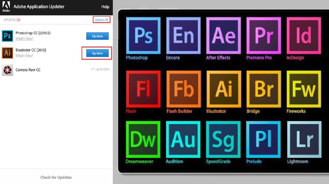Update Illustrator CC (2015)
Screen dimensions: 329x184
(x=97, y=53)
